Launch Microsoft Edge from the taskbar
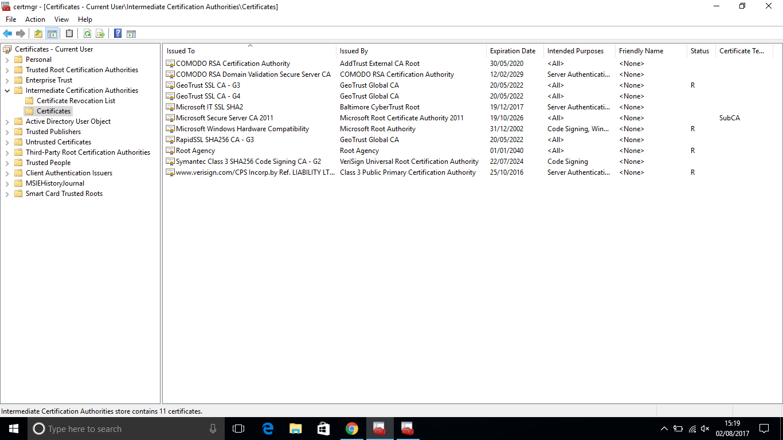783x440 pixels. pyautogui.click(x=268, y=429)
